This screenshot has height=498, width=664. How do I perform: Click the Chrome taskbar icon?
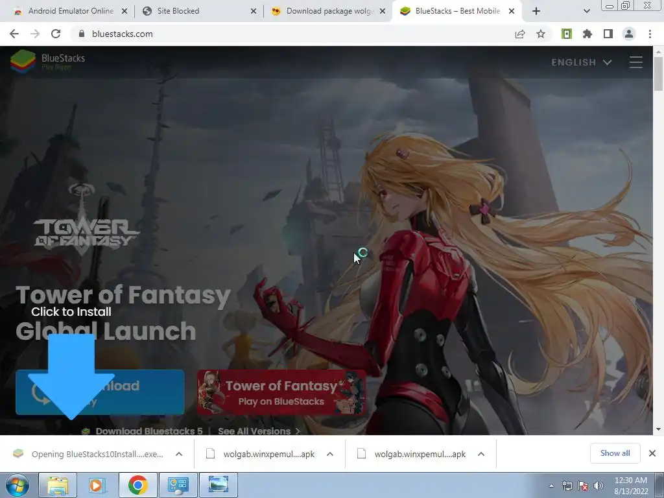pos(137,485)
